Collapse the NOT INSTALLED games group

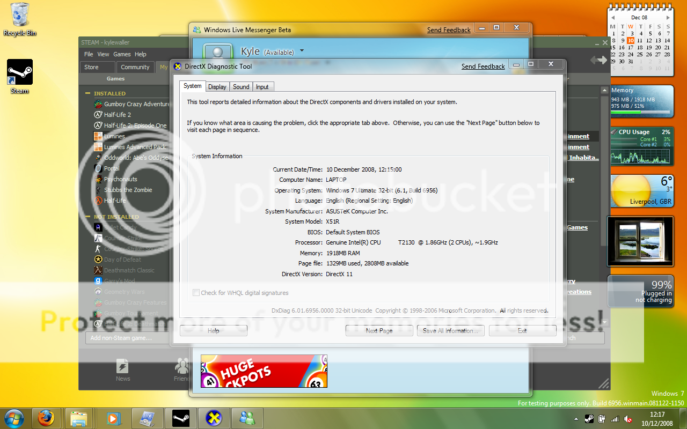coord(88,217)
